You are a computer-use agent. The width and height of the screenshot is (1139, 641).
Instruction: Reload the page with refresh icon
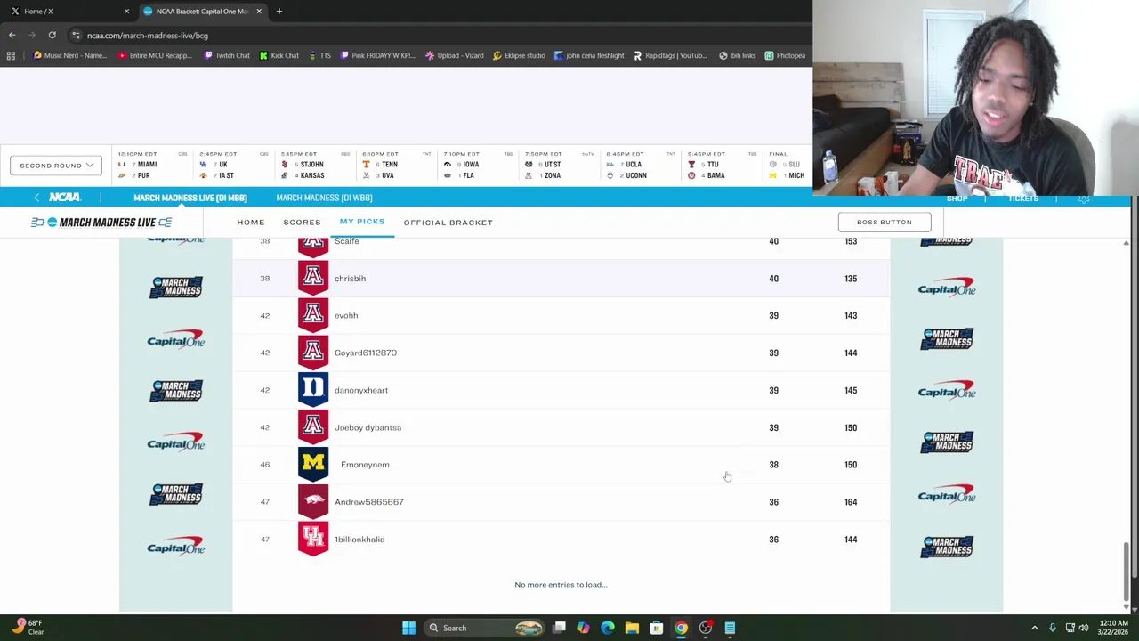click(x=52, y=35)
